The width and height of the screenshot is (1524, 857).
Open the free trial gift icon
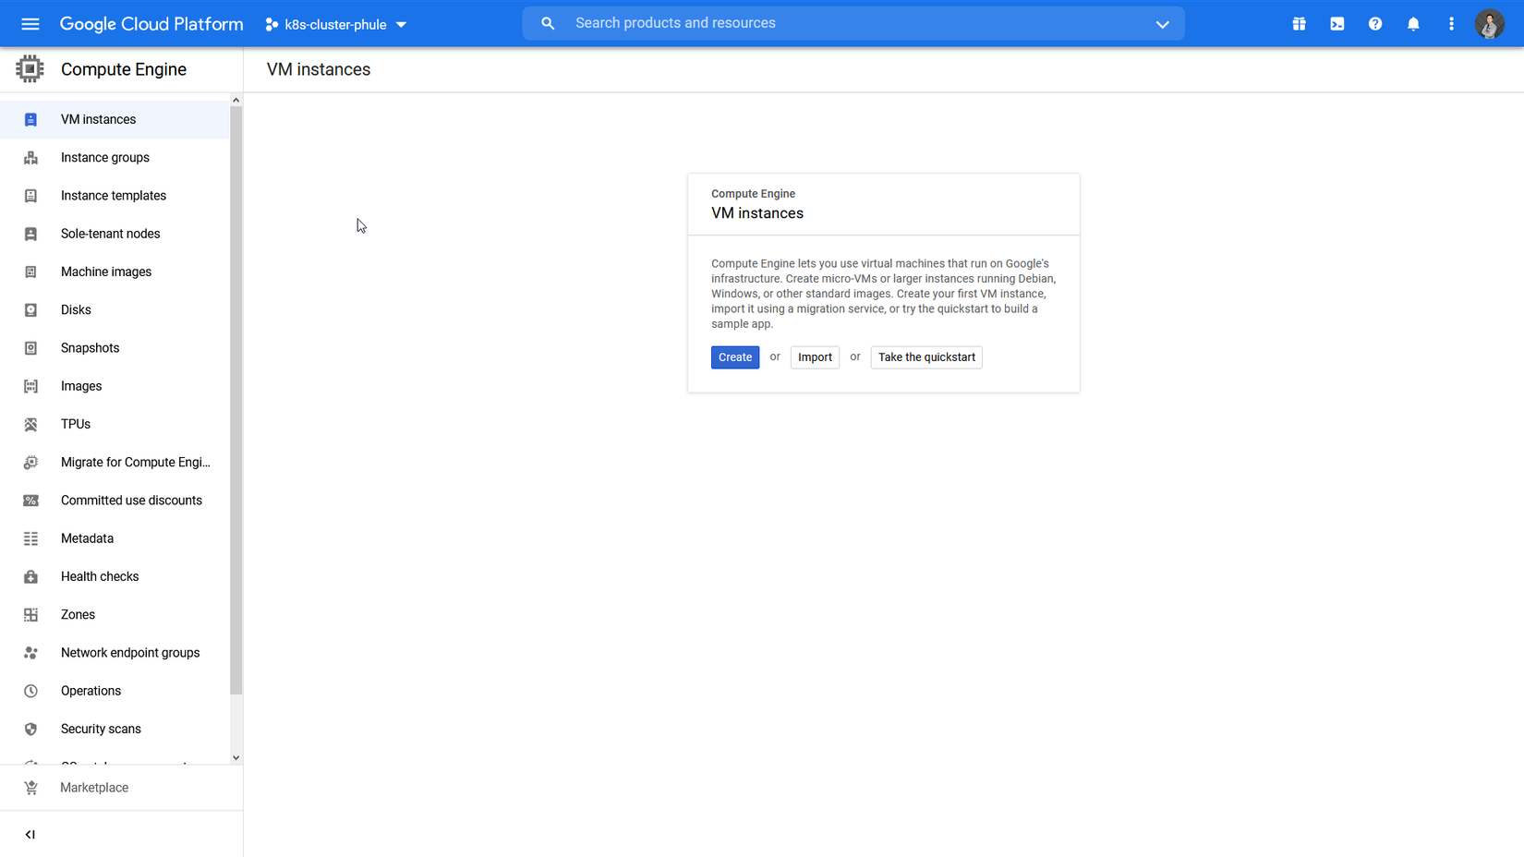[x=1299, y=24]
